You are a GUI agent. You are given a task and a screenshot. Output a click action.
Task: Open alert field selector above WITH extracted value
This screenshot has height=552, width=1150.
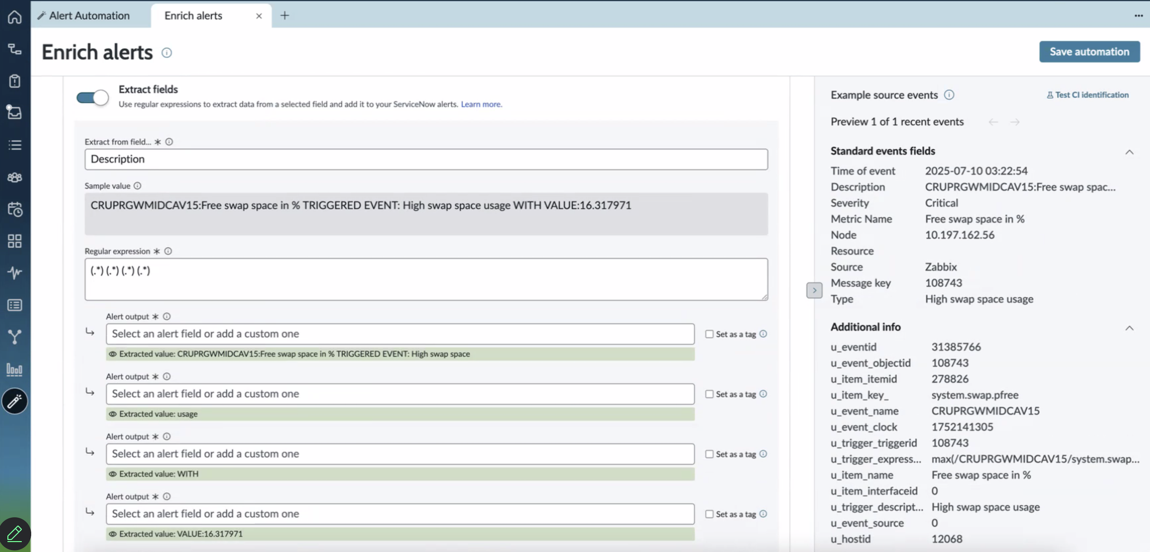coord(400,454)
